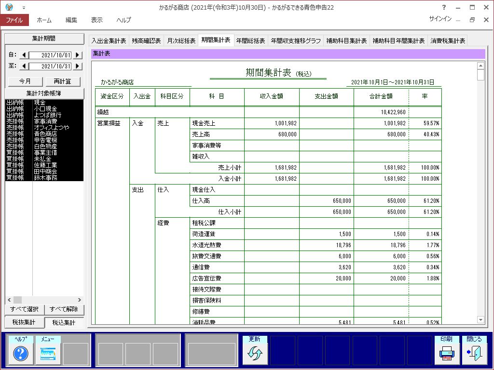494x370 pixels.
Task: Click the report scrollbar up arrow
Action: tap(480, 66)
